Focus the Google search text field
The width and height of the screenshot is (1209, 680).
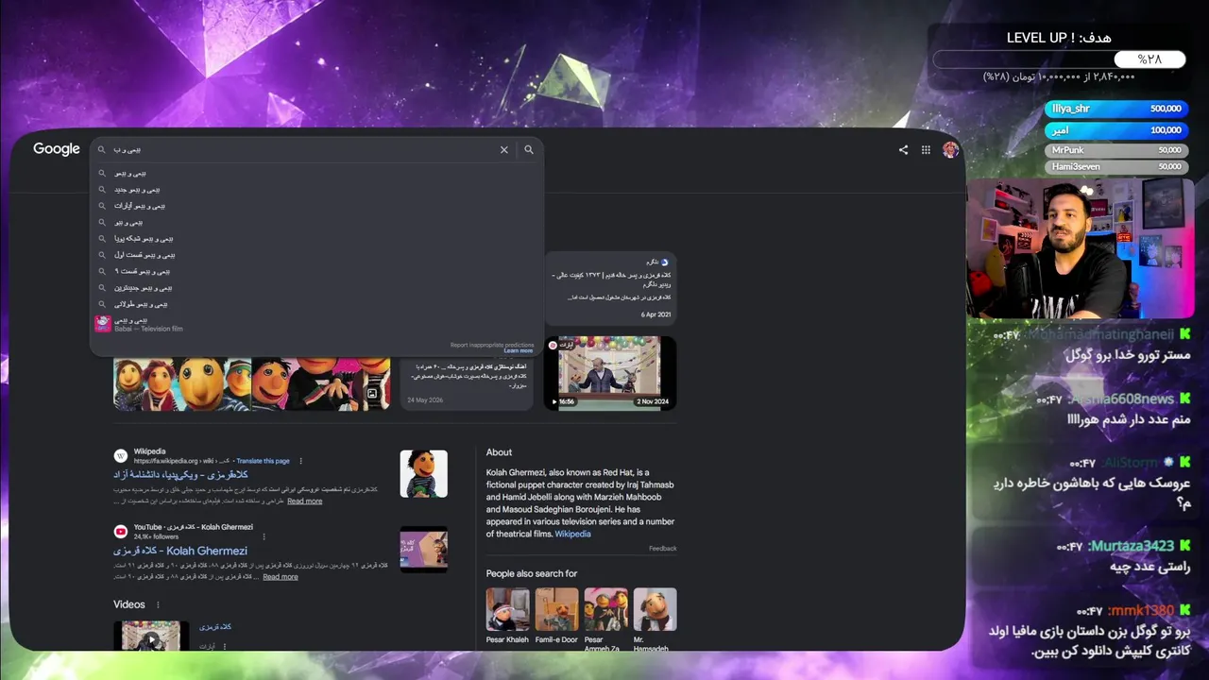(302, 149)
